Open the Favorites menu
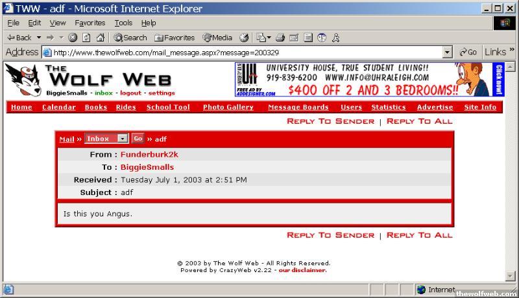 90,23
